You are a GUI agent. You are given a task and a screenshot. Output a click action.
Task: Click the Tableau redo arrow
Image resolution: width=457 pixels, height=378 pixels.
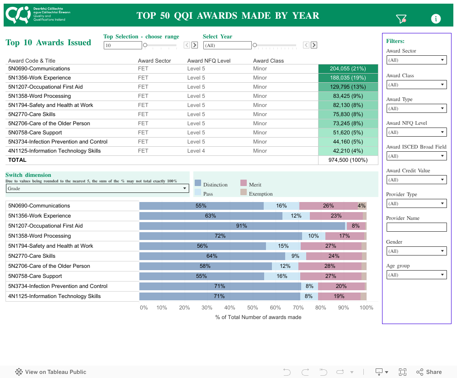(305, 372)
